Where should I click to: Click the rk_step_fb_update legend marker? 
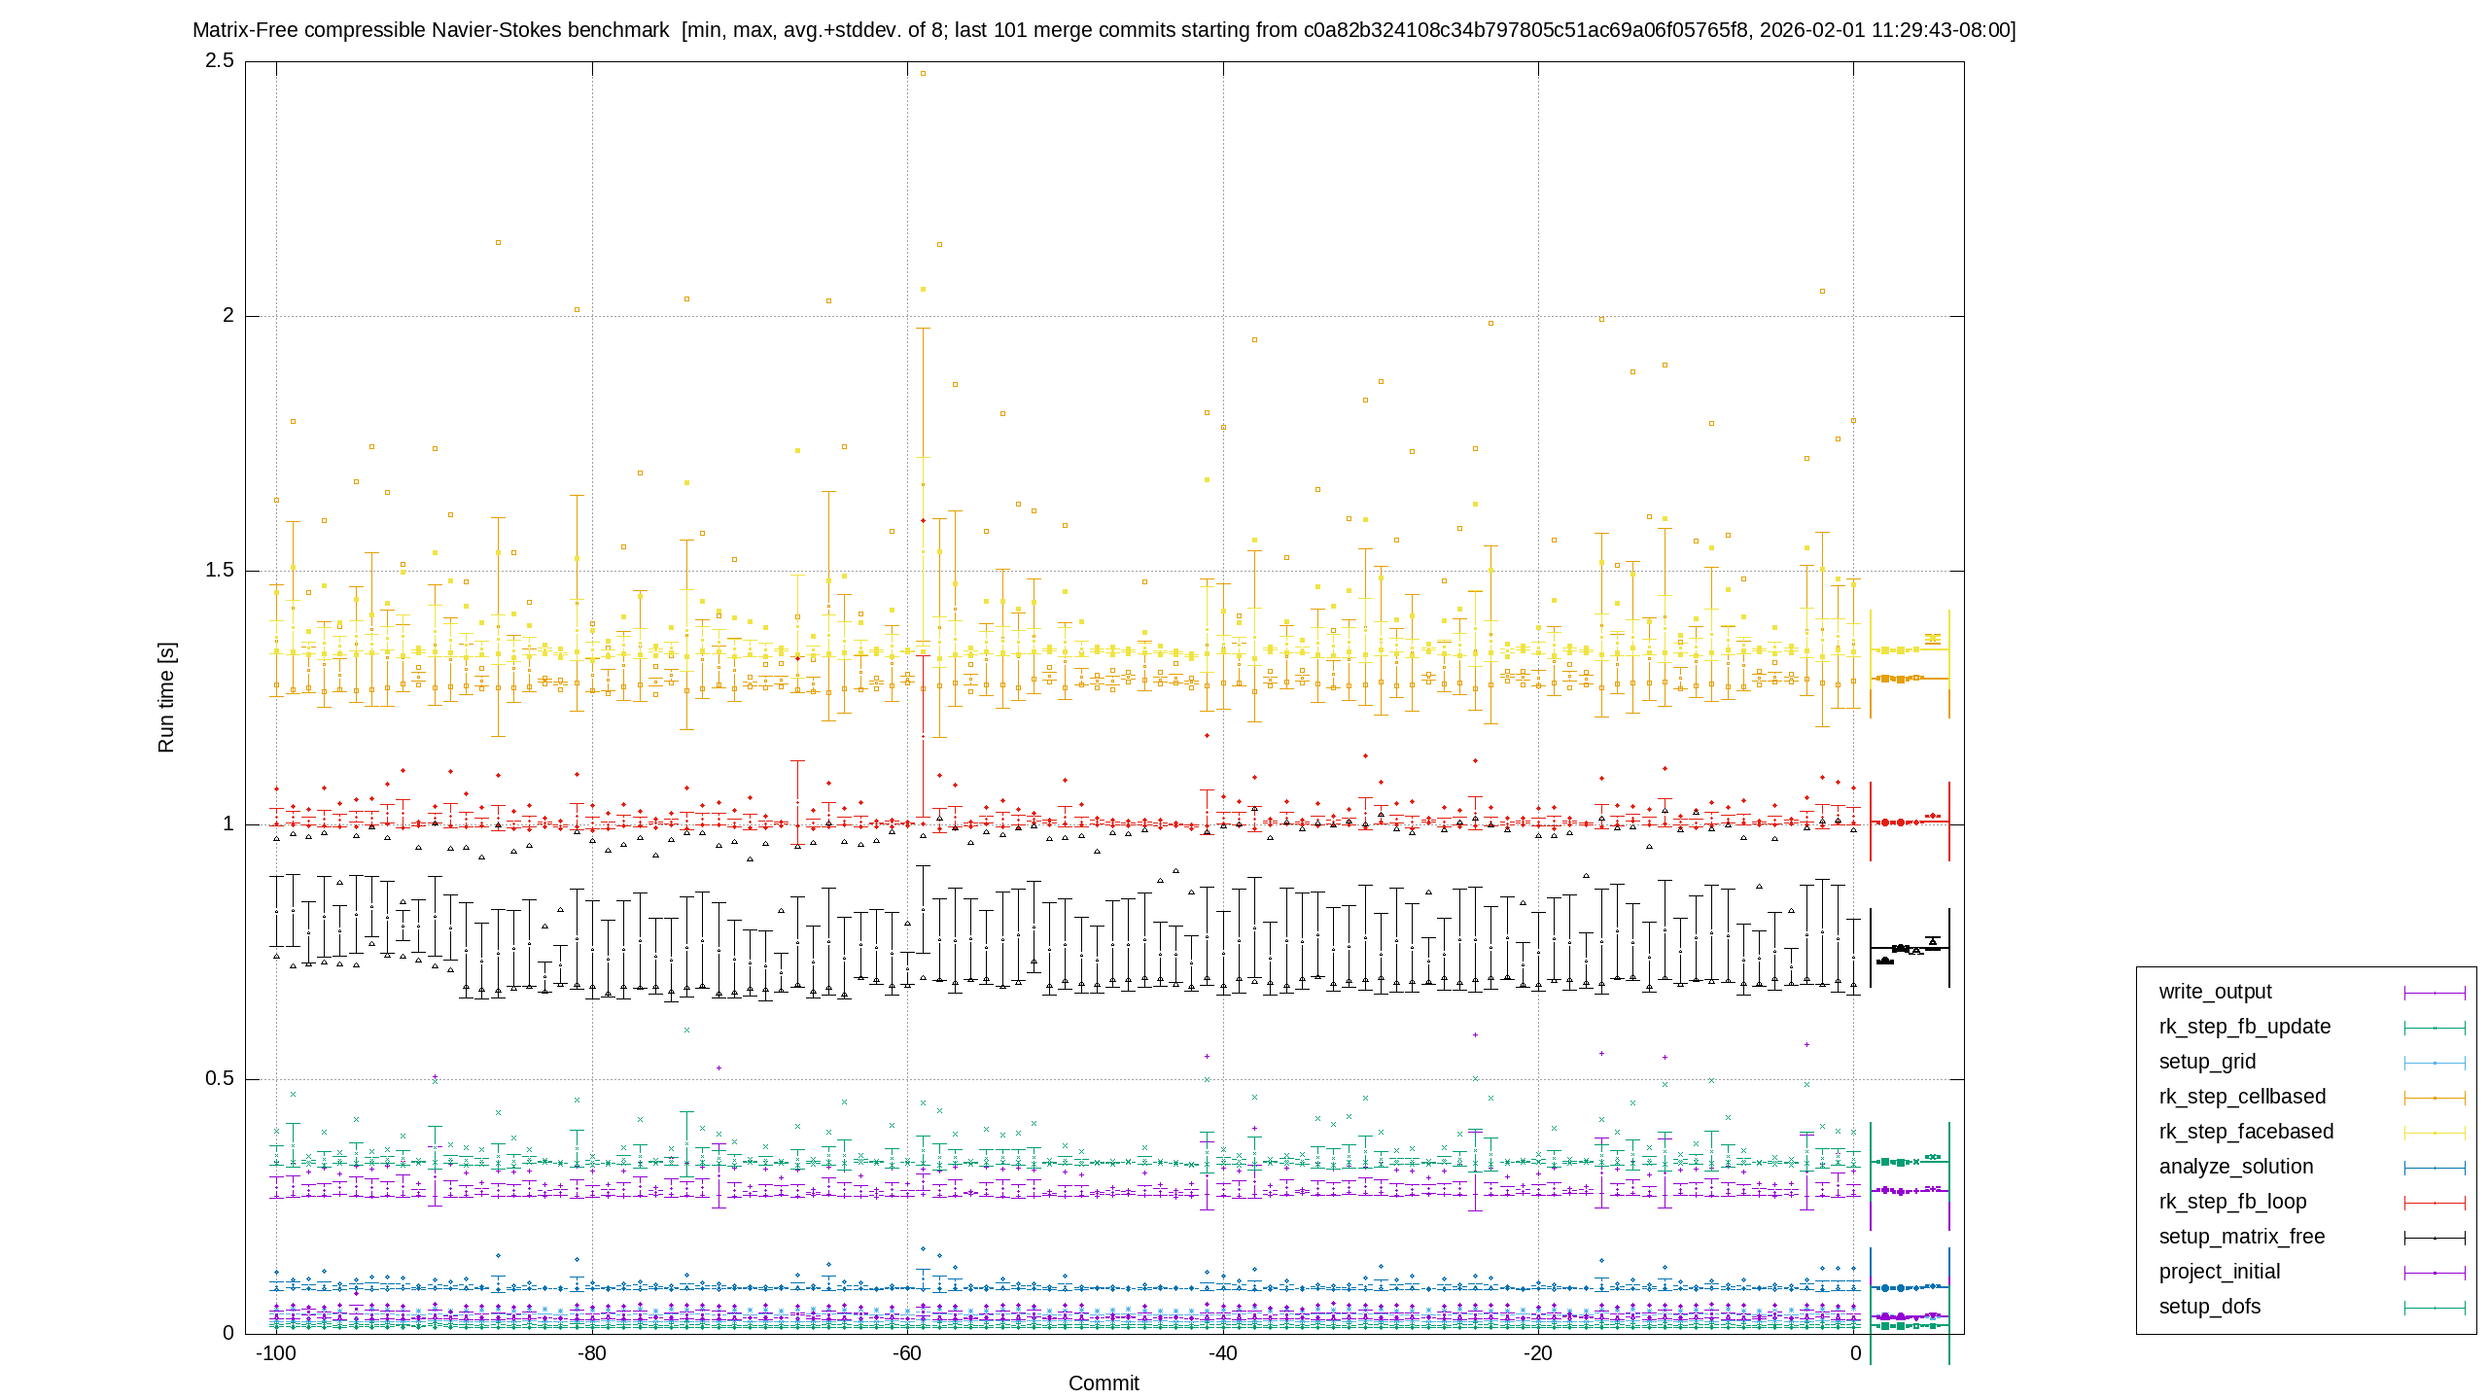click(x=2435, y=1028)
